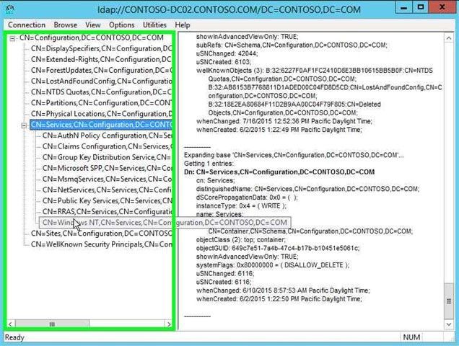Screen dimensions: 459x346
Task: Click the NUM status bar indicator
Action: [x=411, y=337]
